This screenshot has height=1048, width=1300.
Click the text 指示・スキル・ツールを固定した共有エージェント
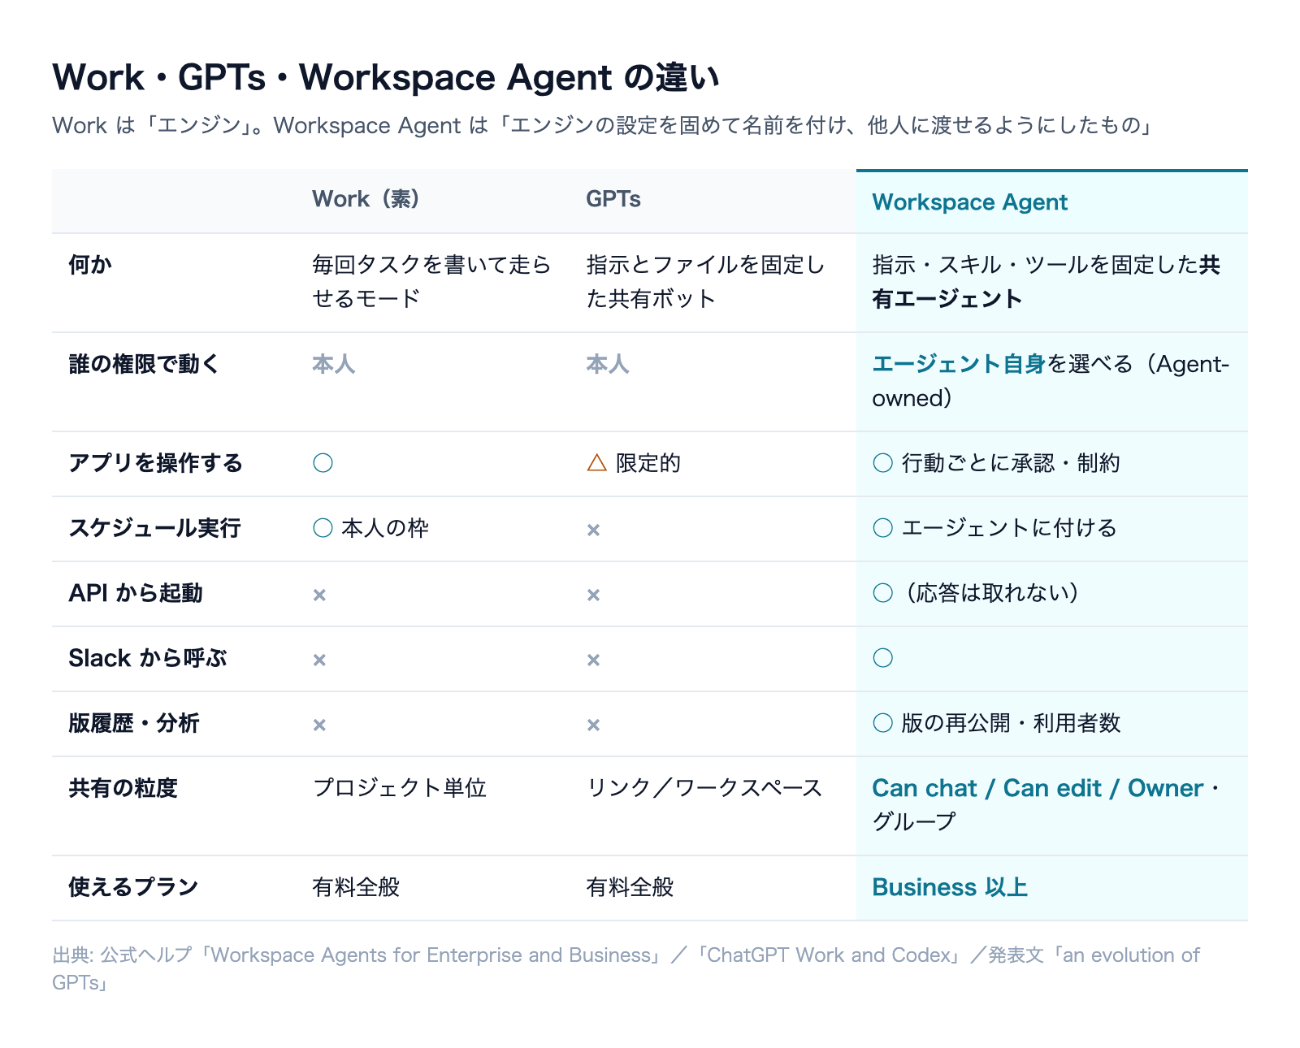(1046, 282)
